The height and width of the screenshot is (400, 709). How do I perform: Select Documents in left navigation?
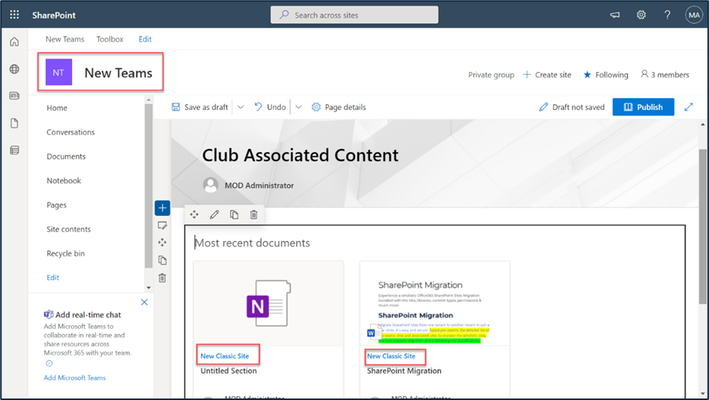[x=66, y=157]
